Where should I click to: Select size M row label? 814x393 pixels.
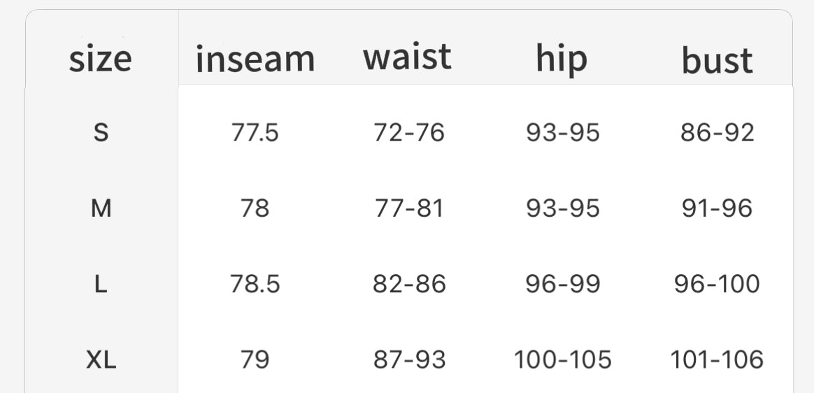(x=101, y=208)
